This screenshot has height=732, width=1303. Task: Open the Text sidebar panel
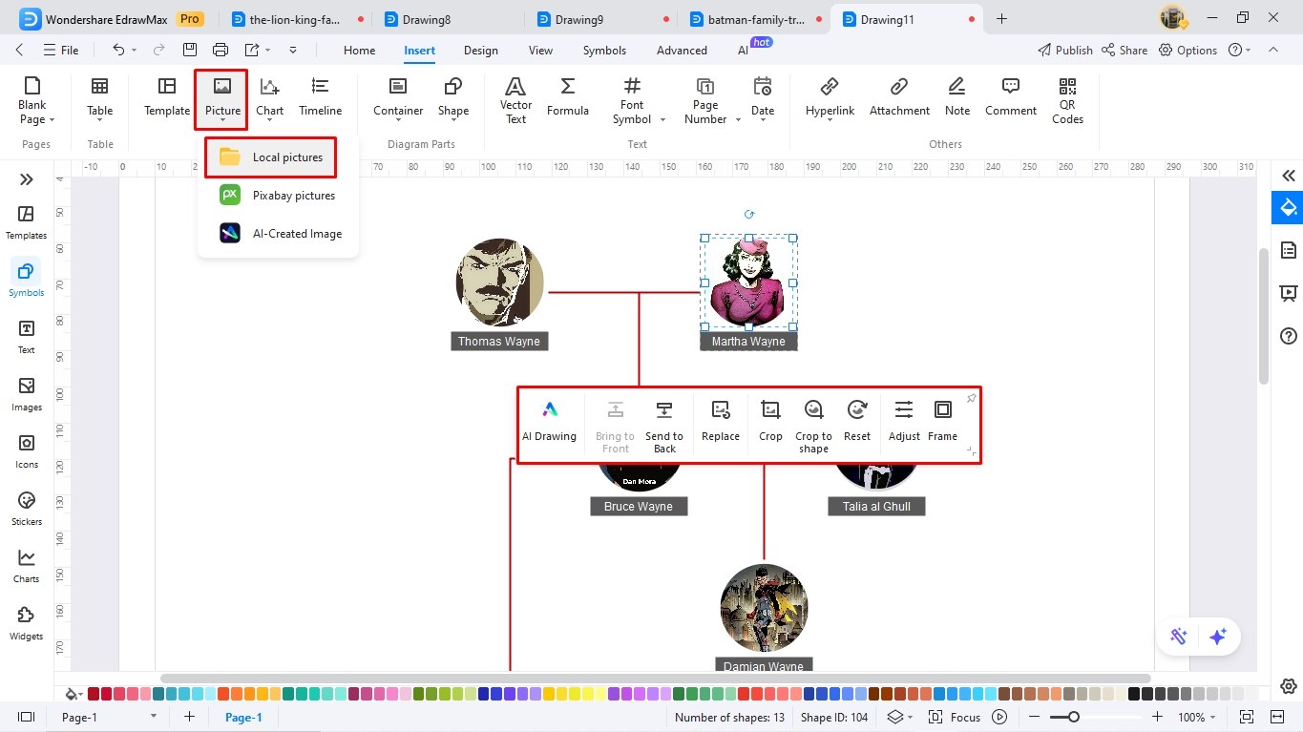click(x=27, y=337)
